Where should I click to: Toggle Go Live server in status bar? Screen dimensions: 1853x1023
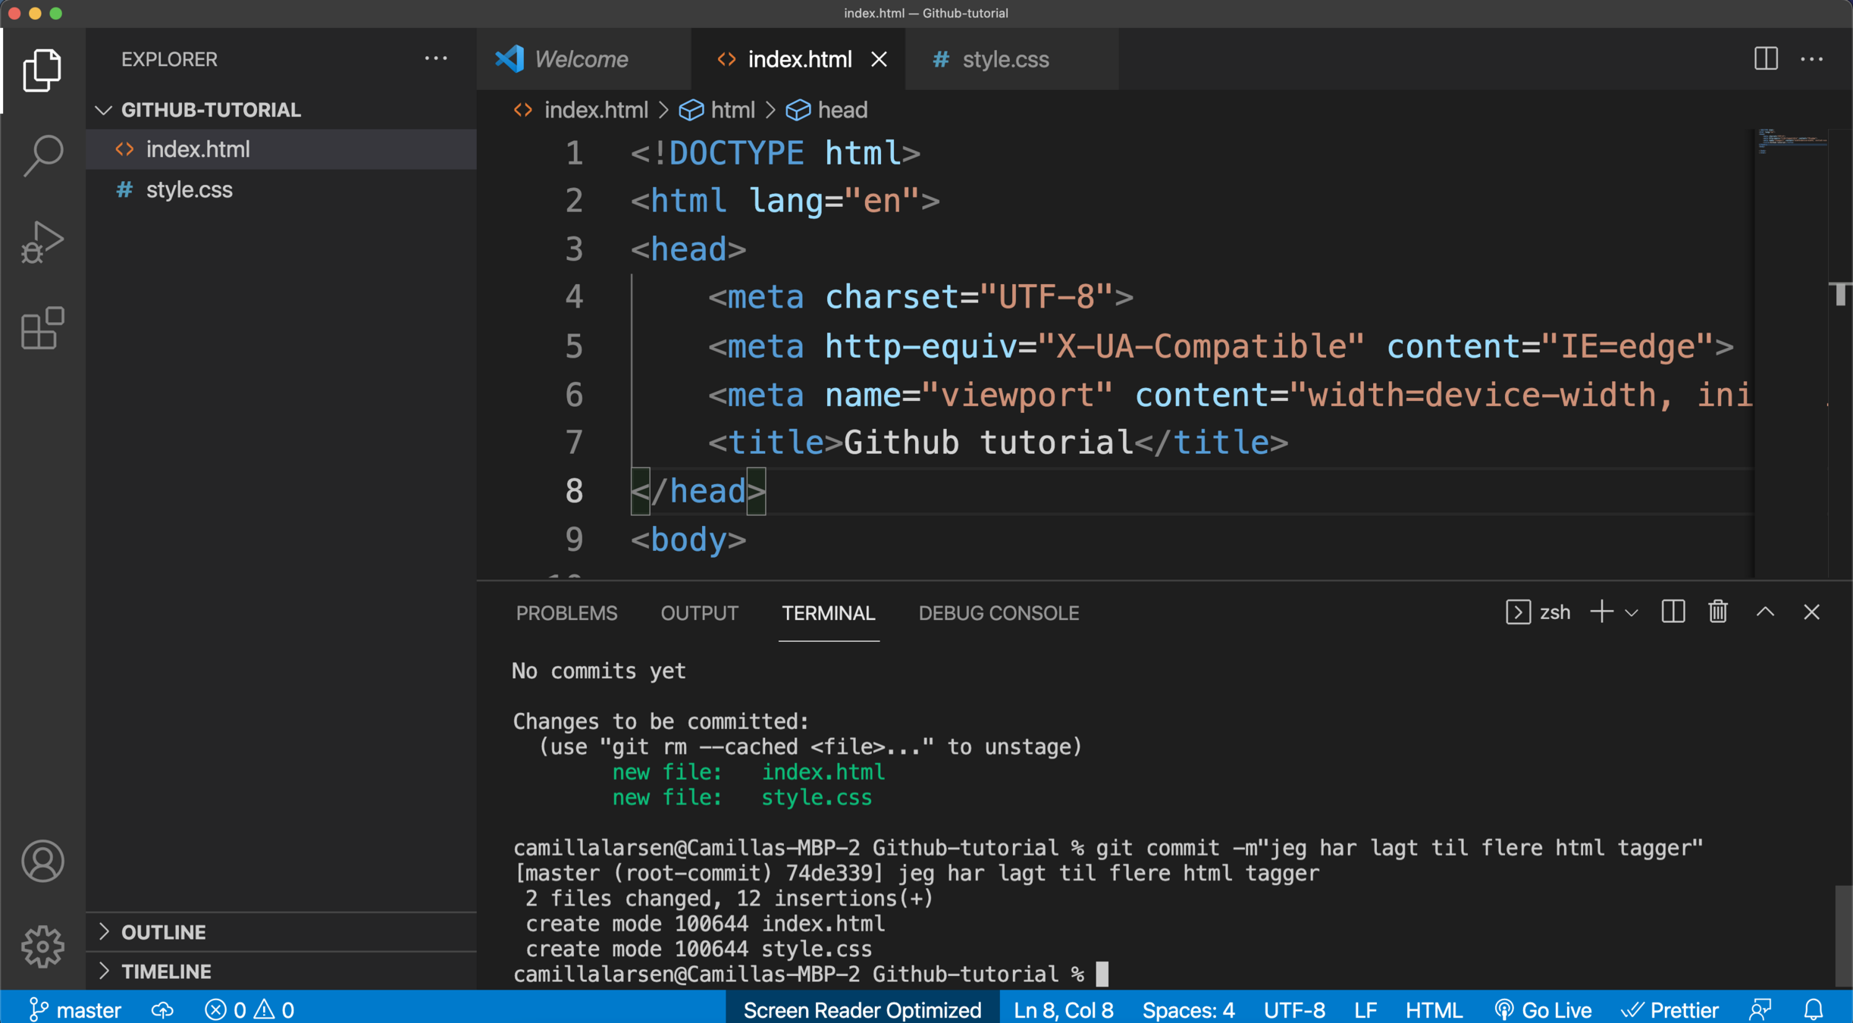click(x=1543, y=1009)
